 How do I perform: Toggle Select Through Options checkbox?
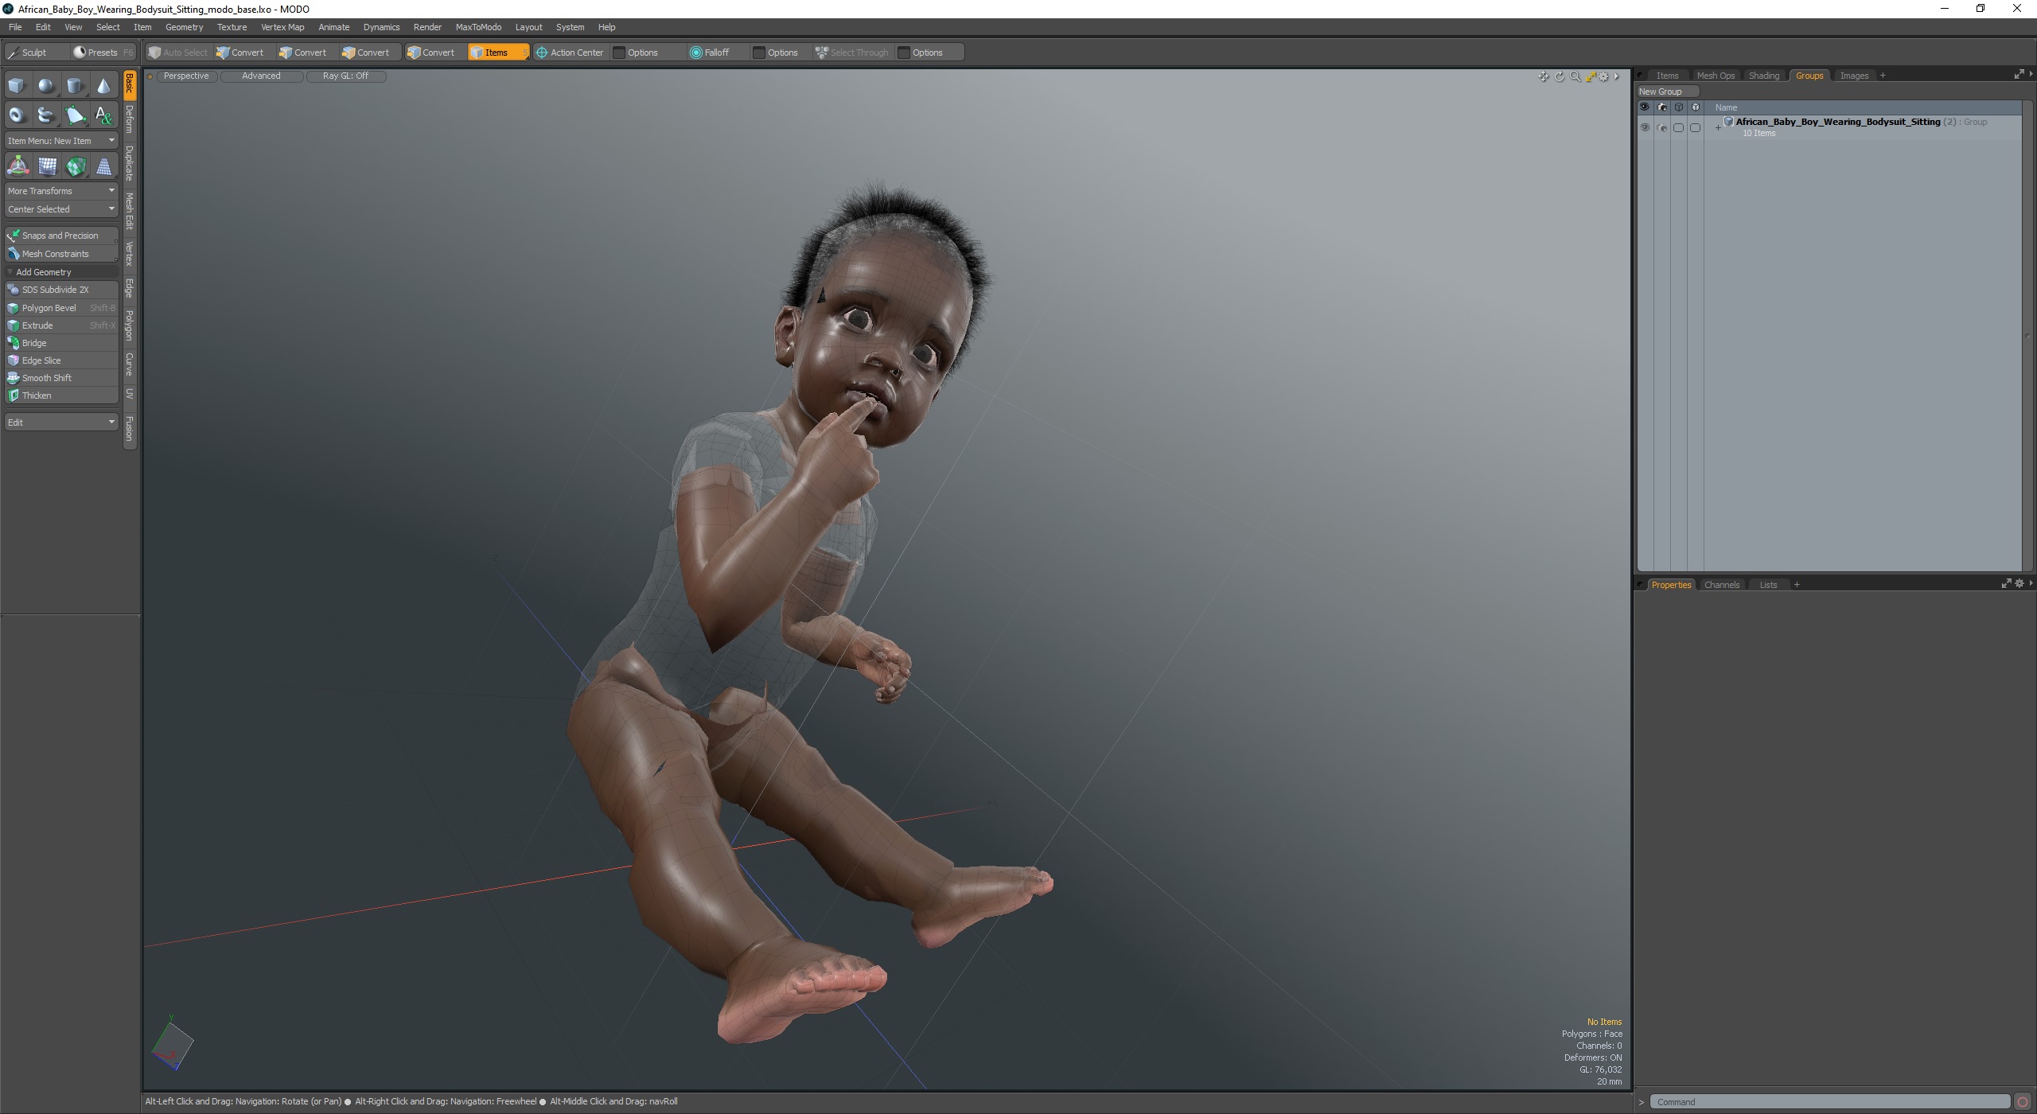point(904,53)
